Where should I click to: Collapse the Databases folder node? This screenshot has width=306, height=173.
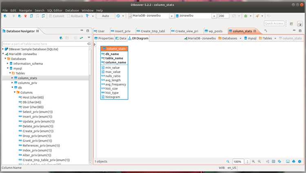[x=5, y=58]
